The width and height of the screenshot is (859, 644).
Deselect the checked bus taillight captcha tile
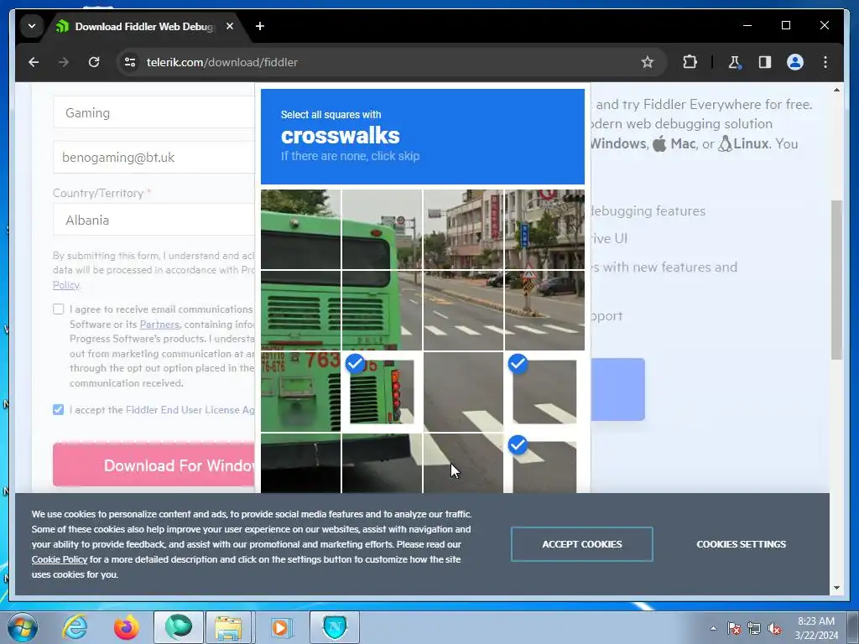click(x=382, y=392)
